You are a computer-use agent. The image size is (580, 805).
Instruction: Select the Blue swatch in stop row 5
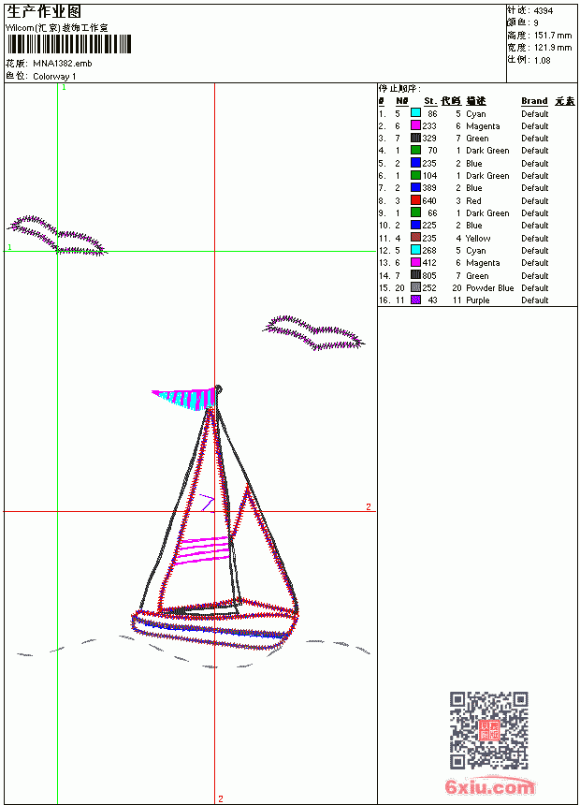[x=415, y=163]
